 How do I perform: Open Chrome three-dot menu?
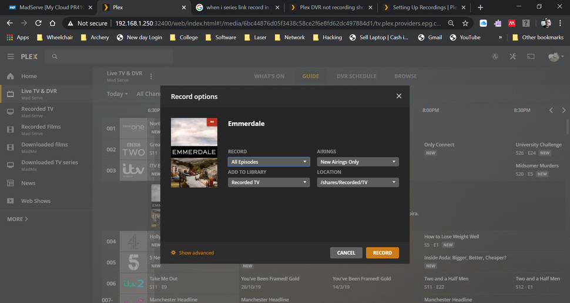click(560, 24)
